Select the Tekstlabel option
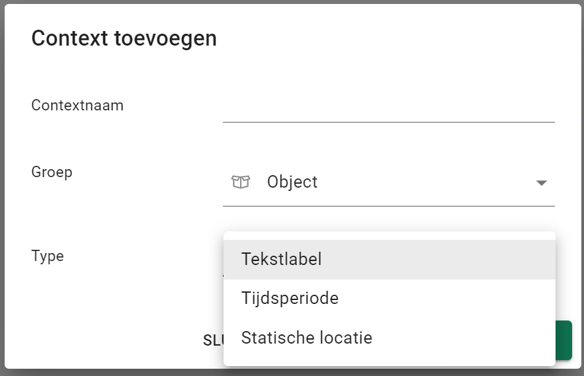 coord(389,259)
